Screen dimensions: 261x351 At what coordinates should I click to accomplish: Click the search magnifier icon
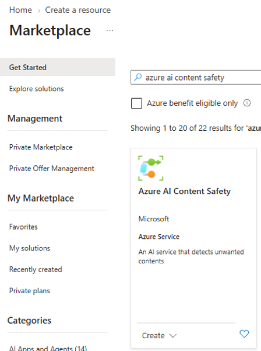137,77
